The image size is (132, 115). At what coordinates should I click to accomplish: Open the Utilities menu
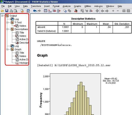click(x=88, y=6)
